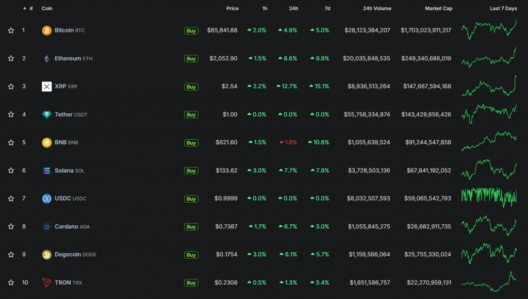
Task: Click Dogecoin market cap $25,755,330,024
Action: click(x=427, y=255)
